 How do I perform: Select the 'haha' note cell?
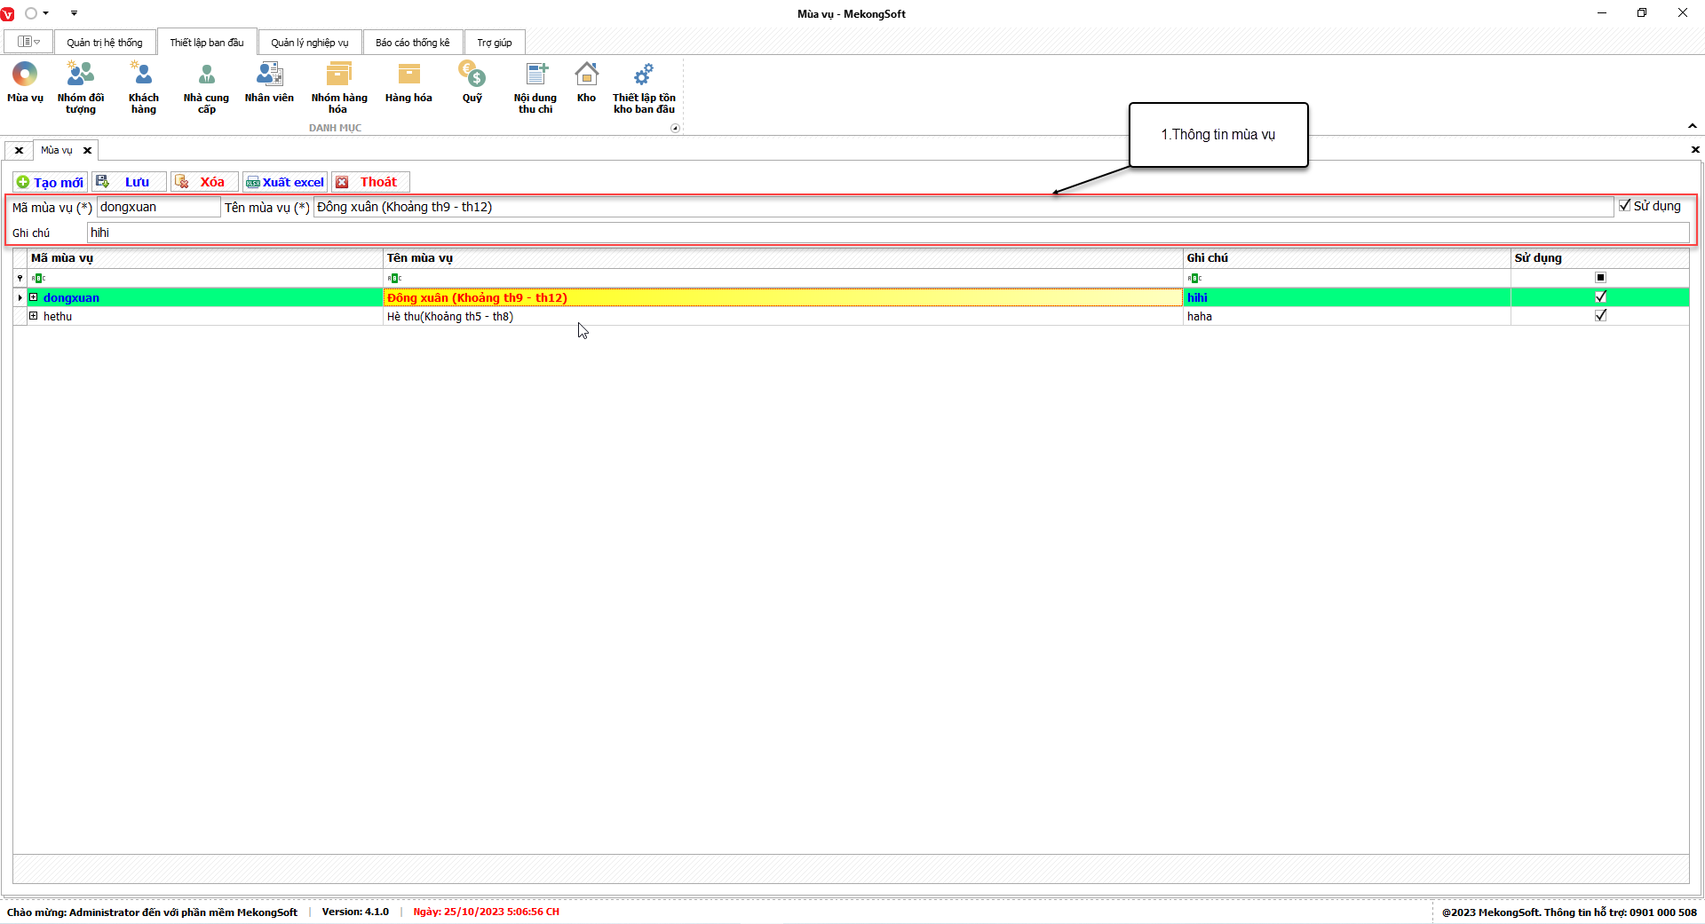[x=1347, y=316]
